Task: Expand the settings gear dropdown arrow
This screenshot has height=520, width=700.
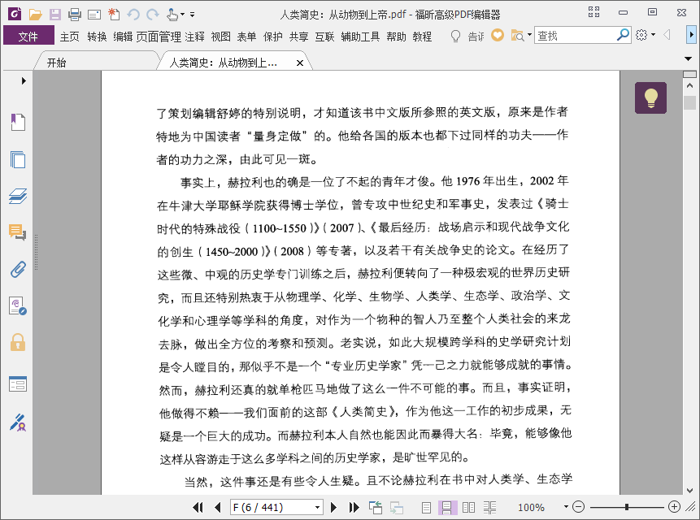Action: coord(653,35)
